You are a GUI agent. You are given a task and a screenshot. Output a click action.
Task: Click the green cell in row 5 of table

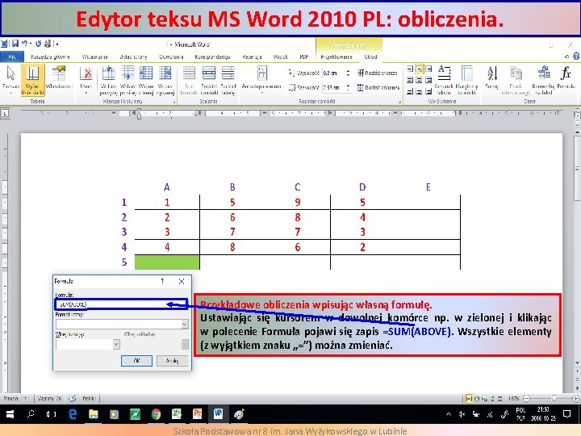click(167, 262)
